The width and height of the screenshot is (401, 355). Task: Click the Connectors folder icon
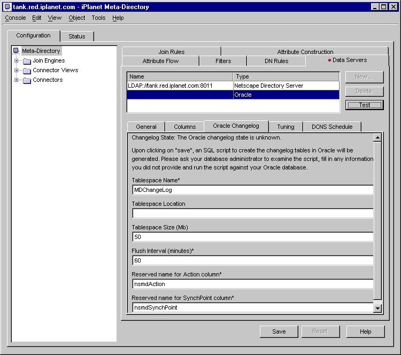27,80
